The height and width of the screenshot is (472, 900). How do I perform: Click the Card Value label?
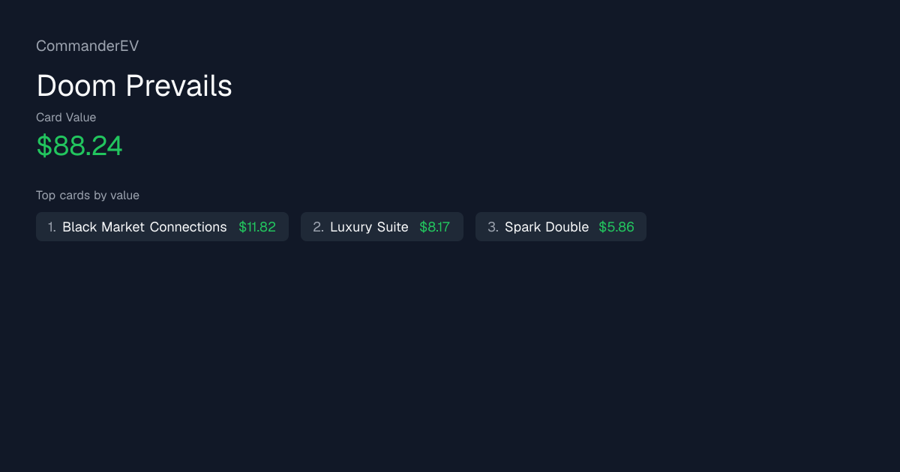[66, 117]
